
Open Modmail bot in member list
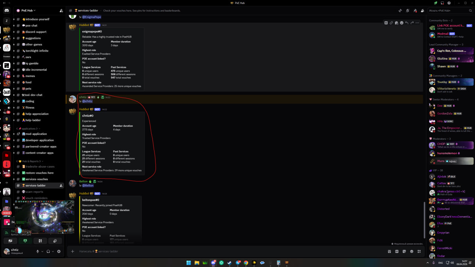(x=451, y=35)
